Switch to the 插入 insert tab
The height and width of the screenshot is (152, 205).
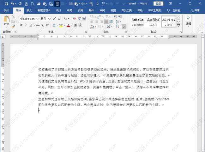(29, 10)
